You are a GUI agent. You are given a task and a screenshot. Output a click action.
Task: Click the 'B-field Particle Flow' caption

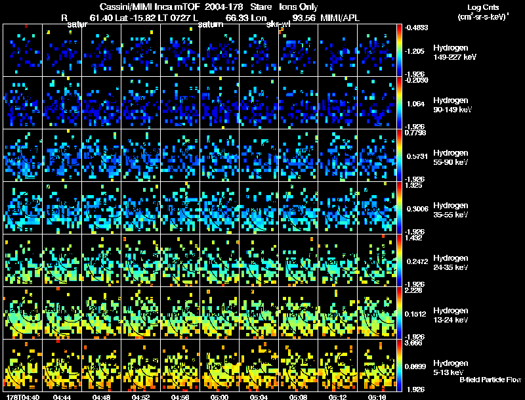pyautogui.click(x=490, y=380)
